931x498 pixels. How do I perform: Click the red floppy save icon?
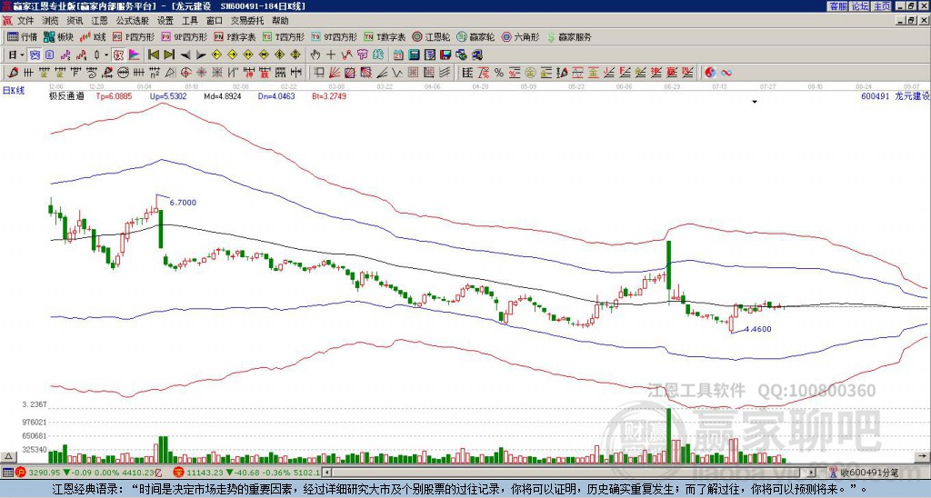(x=445, y=55)
